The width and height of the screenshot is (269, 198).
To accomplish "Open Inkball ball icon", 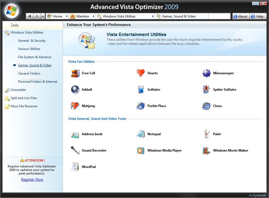I will point(75,90).
